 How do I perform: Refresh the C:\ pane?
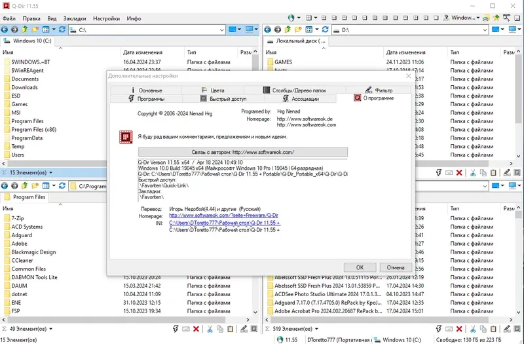click(x=62, y=29)
